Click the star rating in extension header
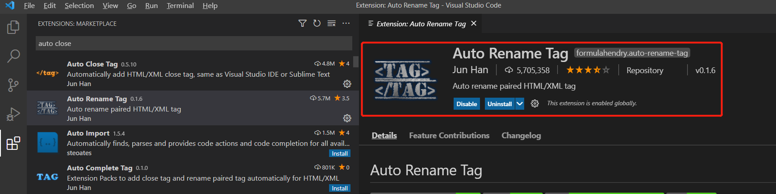 point(588,70)
